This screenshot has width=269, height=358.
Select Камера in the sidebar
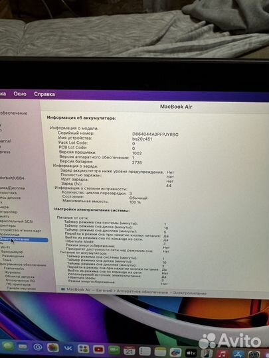point(5,207)
